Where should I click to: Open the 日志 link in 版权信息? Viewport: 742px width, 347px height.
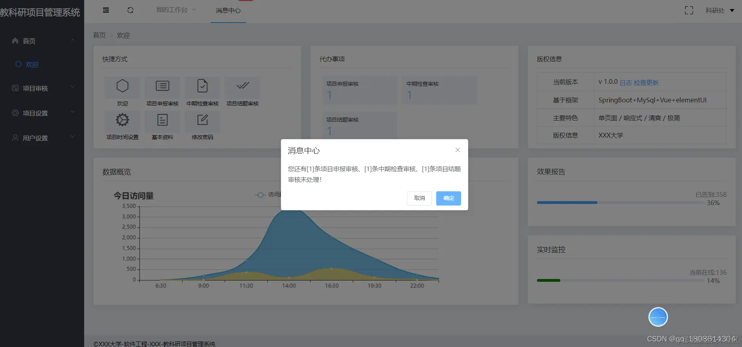pyautogui.click(x=626, y=83)
